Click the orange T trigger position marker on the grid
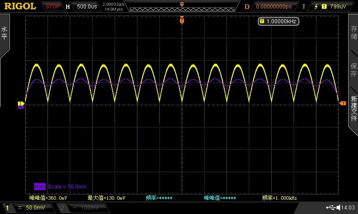This screenshot has width=358, height=214. click(x=182, y=21)
